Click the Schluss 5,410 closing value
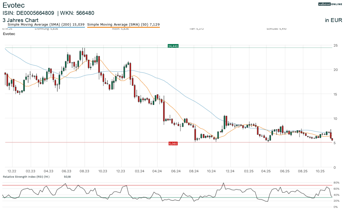The height and width of the screenshot is (214, 345). coord(276,29)
